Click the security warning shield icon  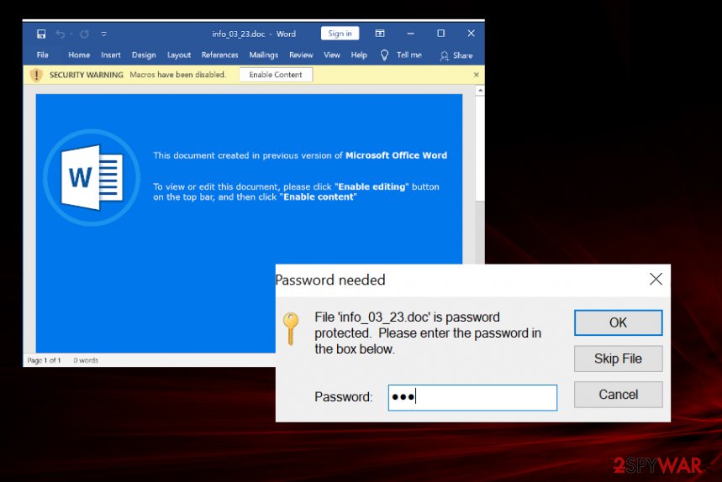coord(36,75)
